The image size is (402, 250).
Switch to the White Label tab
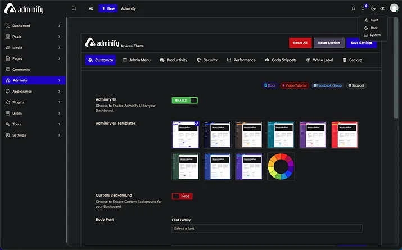(x=320, y=60)
